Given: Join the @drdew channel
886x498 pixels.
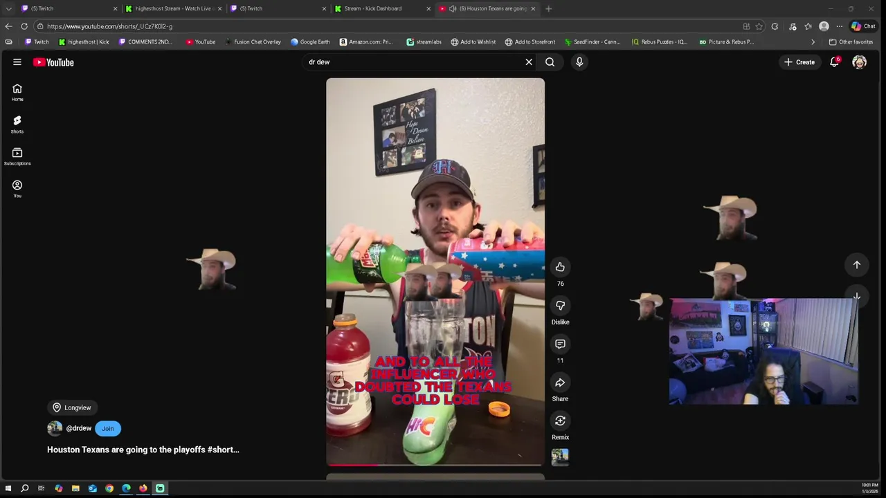Looking at the screenshot, I should tap(108, 429).
